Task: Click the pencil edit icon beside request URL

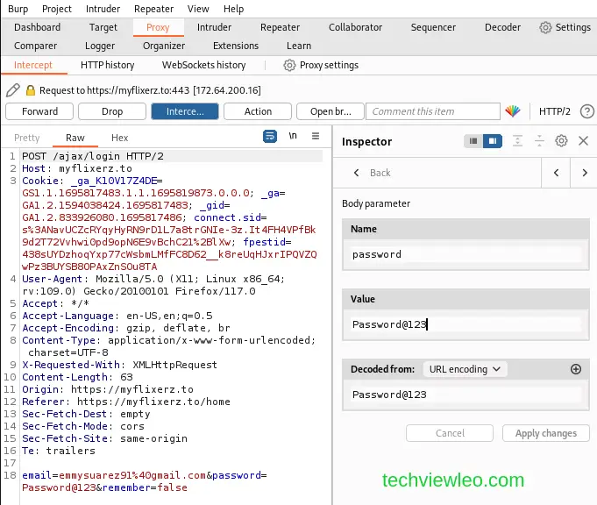Action: point(12,90)
